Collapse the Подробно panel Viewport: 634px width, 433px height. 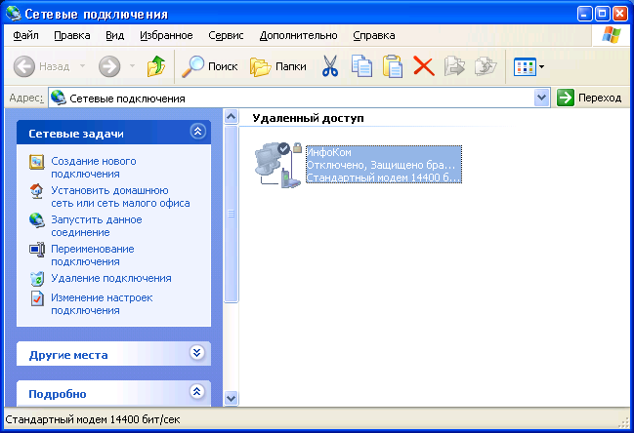197,391
